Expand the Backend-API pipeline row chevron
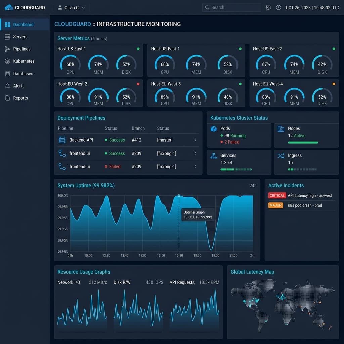This screenshot has width=344, height=344. click(195, 140)
